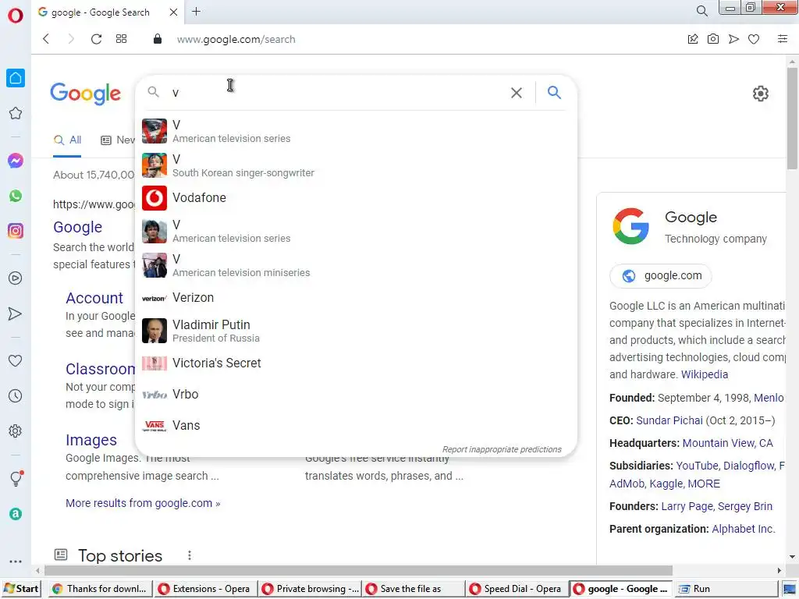Screen dimensions: 799x599
Task: Open the sidebar My Flow arrow icon
Action: coord(16,314)
